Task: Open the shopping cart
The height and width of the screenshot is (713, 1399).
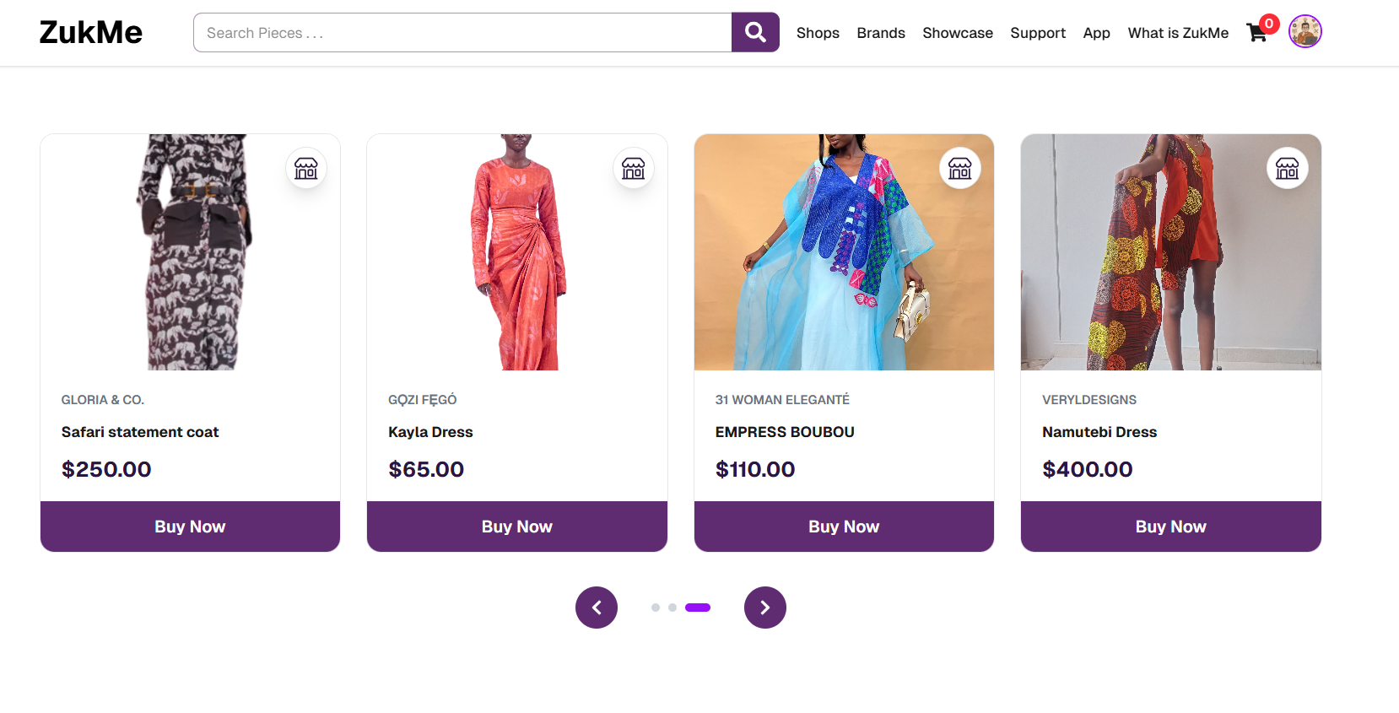Action: click(1257, 33)
